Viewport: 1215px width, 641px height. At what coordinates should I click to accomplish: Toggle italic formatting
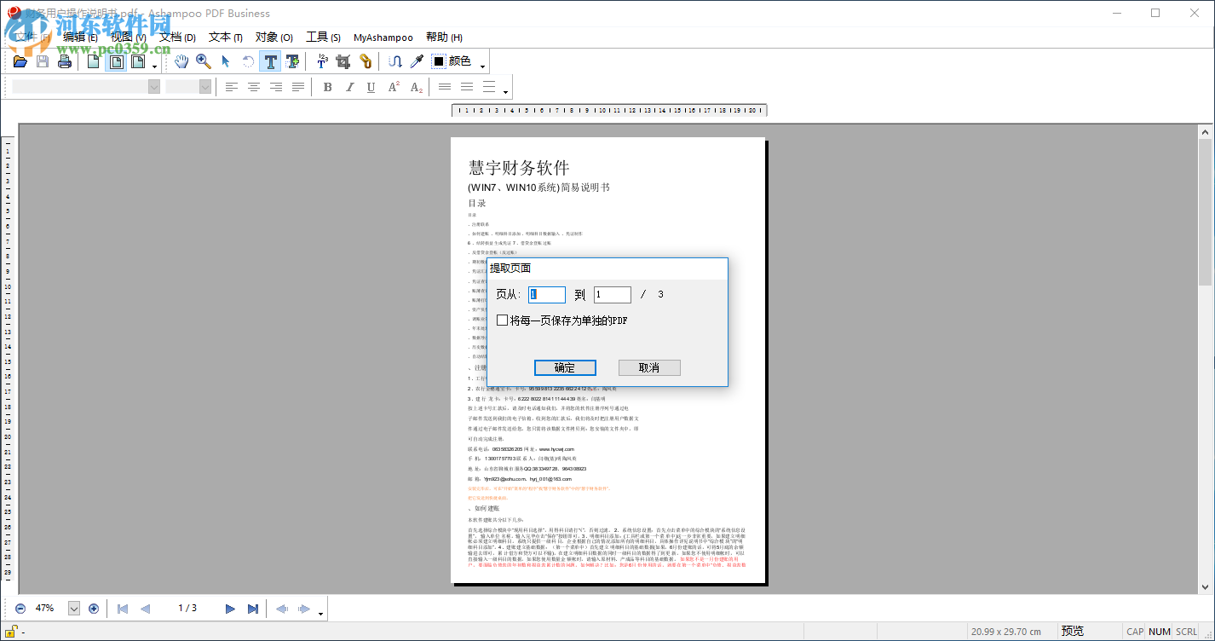coord(349,86)
